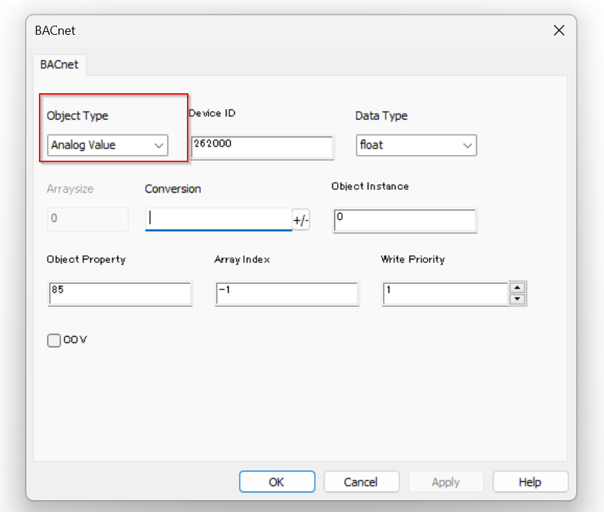Confirm with the OK button
This screenshot has width=604, height=512.
pos(277,482)
